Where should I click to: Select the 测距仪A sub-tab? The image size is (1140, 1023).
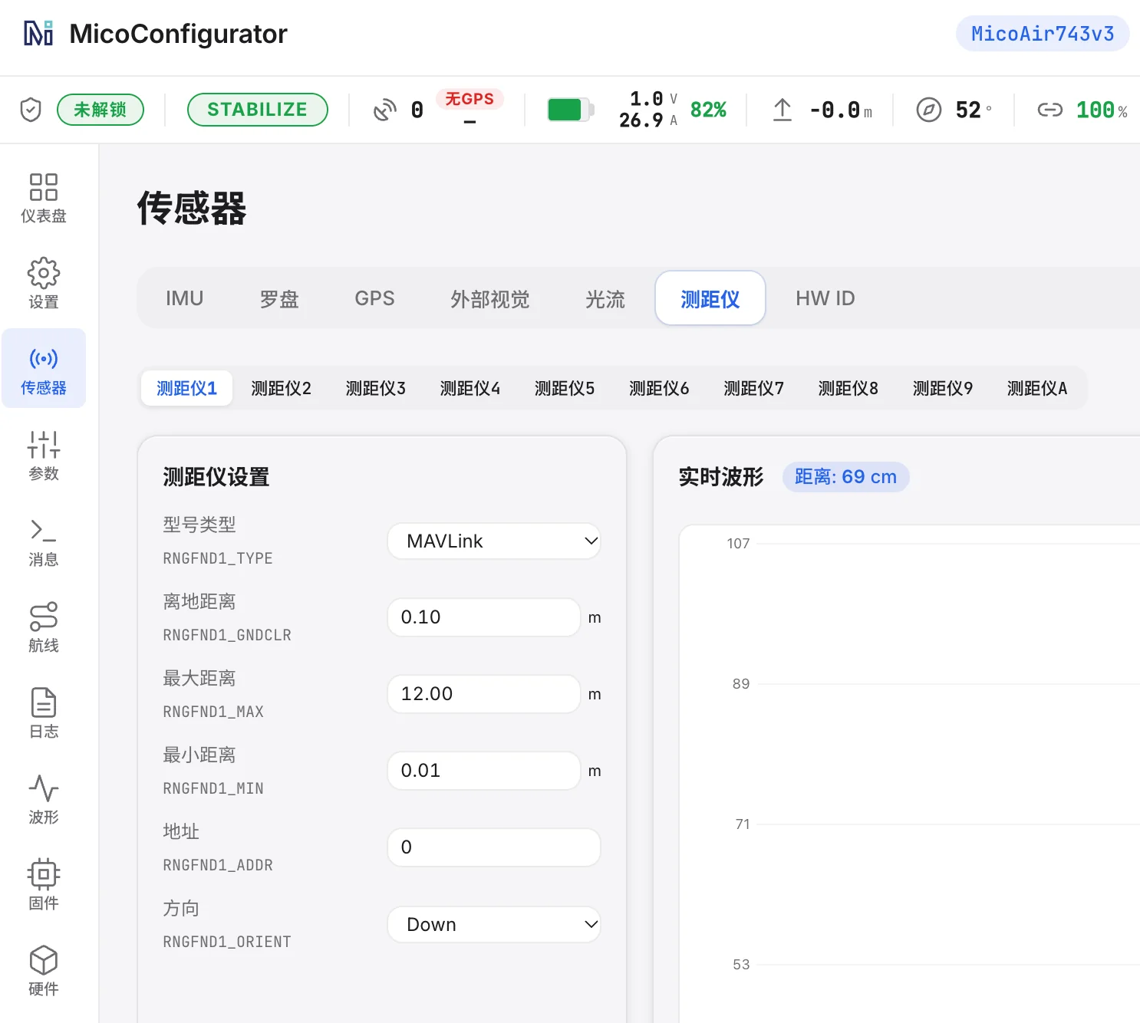pos(1037,388)
